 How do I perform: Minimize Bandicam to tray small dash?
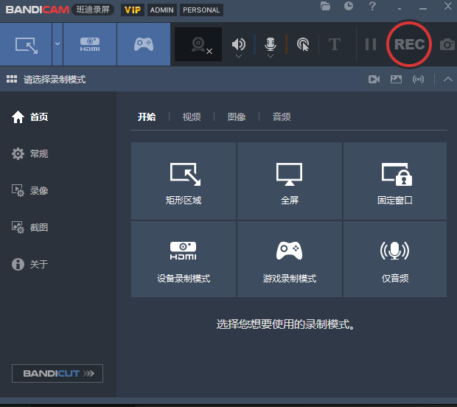tap(399, 9)
